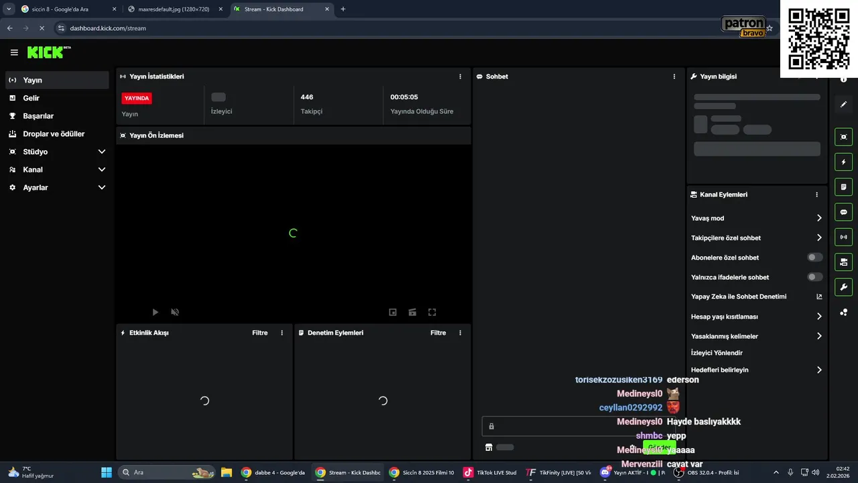The width and height of the screenshot is (858, 483).
Task: Play the stream preview
Action: [x=155, y=312]
